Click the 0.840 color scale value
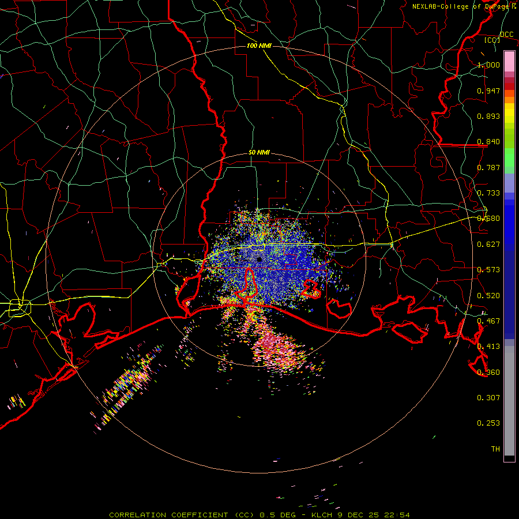 488,142
